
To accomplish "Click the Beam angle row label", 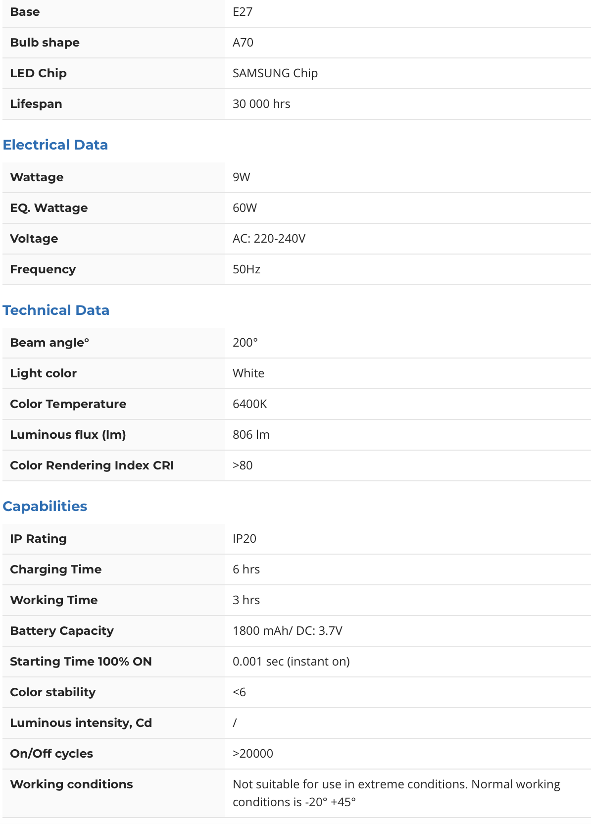I will [49, 343].
